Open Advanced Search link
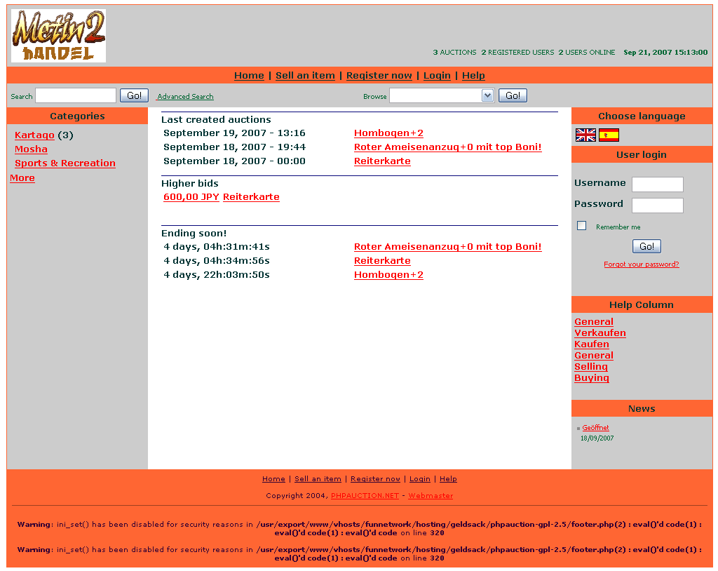This screenshot has height=571, width=718. pyautogui.click(x=185, y=97)
